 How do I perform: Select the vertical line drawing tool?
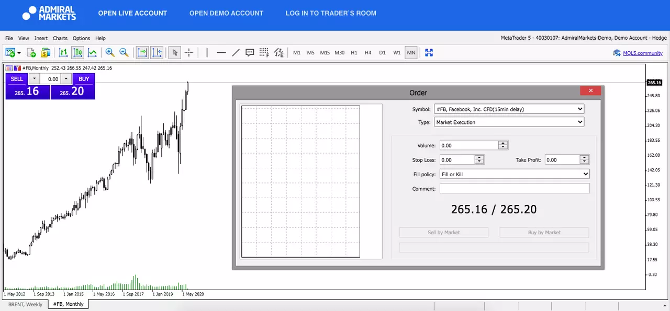pos(207,52)
